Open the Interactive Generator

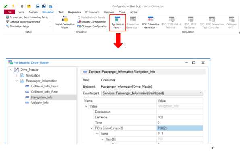tap(132, 23)
